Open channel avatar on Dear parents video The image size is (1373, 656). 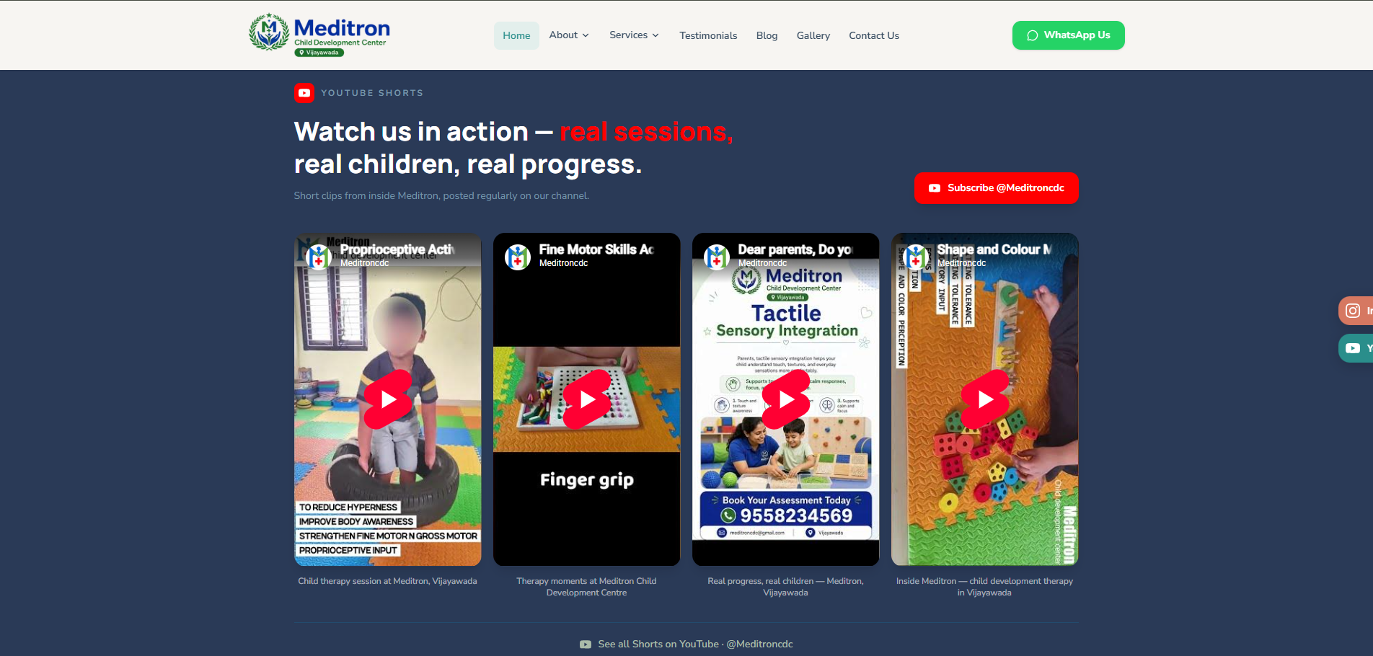point(717,257)
